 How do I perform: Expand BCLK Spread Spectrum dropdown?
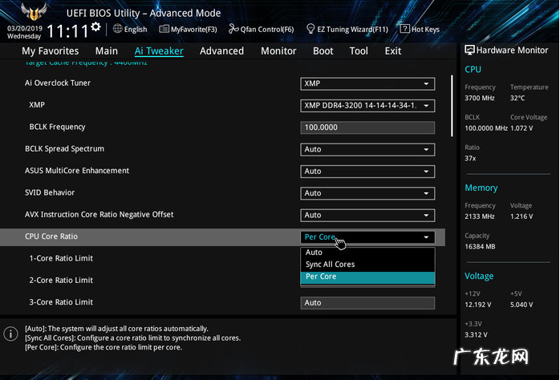367,149
